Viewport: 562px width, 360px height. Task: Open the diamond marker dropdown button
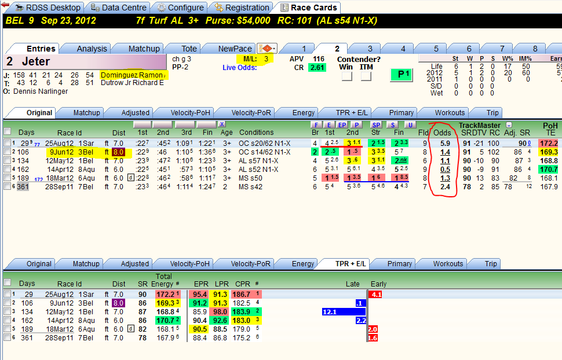click(267, 49)
